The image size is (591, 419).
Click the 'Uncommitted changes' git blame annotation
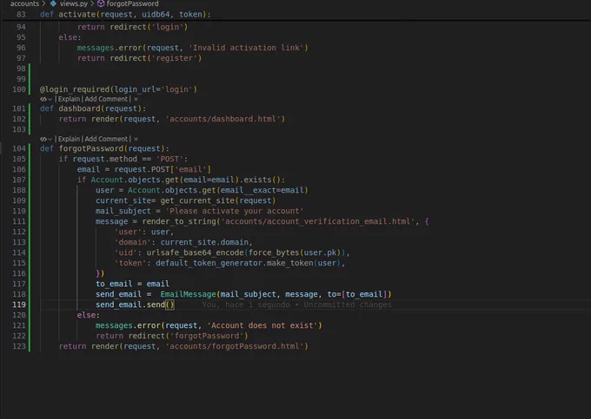pos(348,304)
